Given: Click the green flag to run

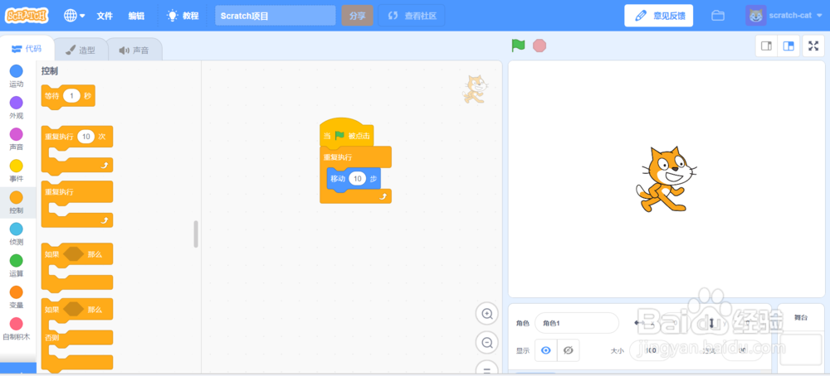Looking at the screenshot, I should point(518,46).
